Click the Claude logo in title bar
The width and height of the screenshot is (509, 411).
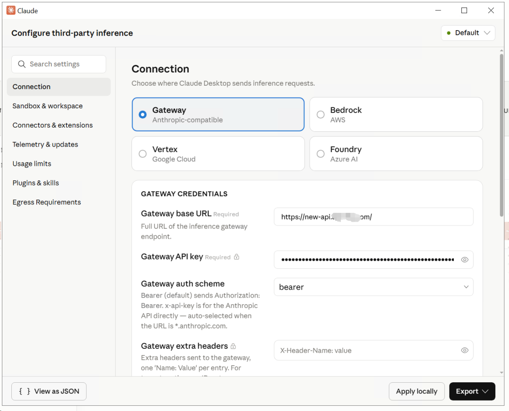click(11, 10)
